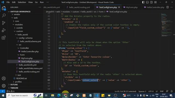Image resolution: width=175 pixels, height=98 pixels.
Task: Open the View menu
Action: [30, 2]
